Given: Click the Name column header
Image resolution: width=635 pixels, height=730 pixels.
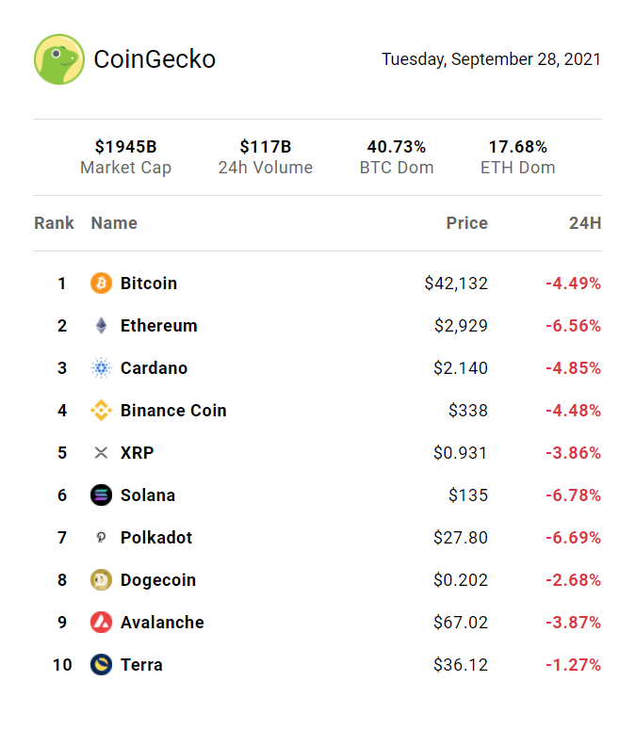Looking at the screenshot, I should [114, 223].
